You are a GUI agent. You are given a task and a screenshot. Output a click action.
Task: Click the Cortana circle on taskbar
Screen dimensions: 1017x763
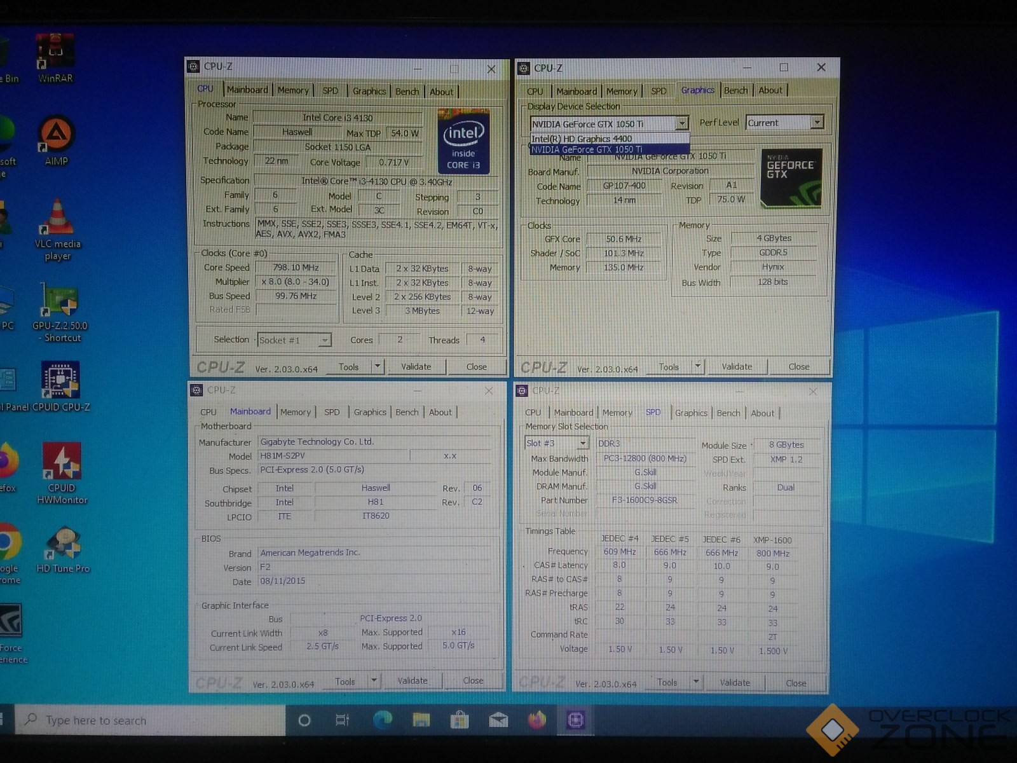304,720
